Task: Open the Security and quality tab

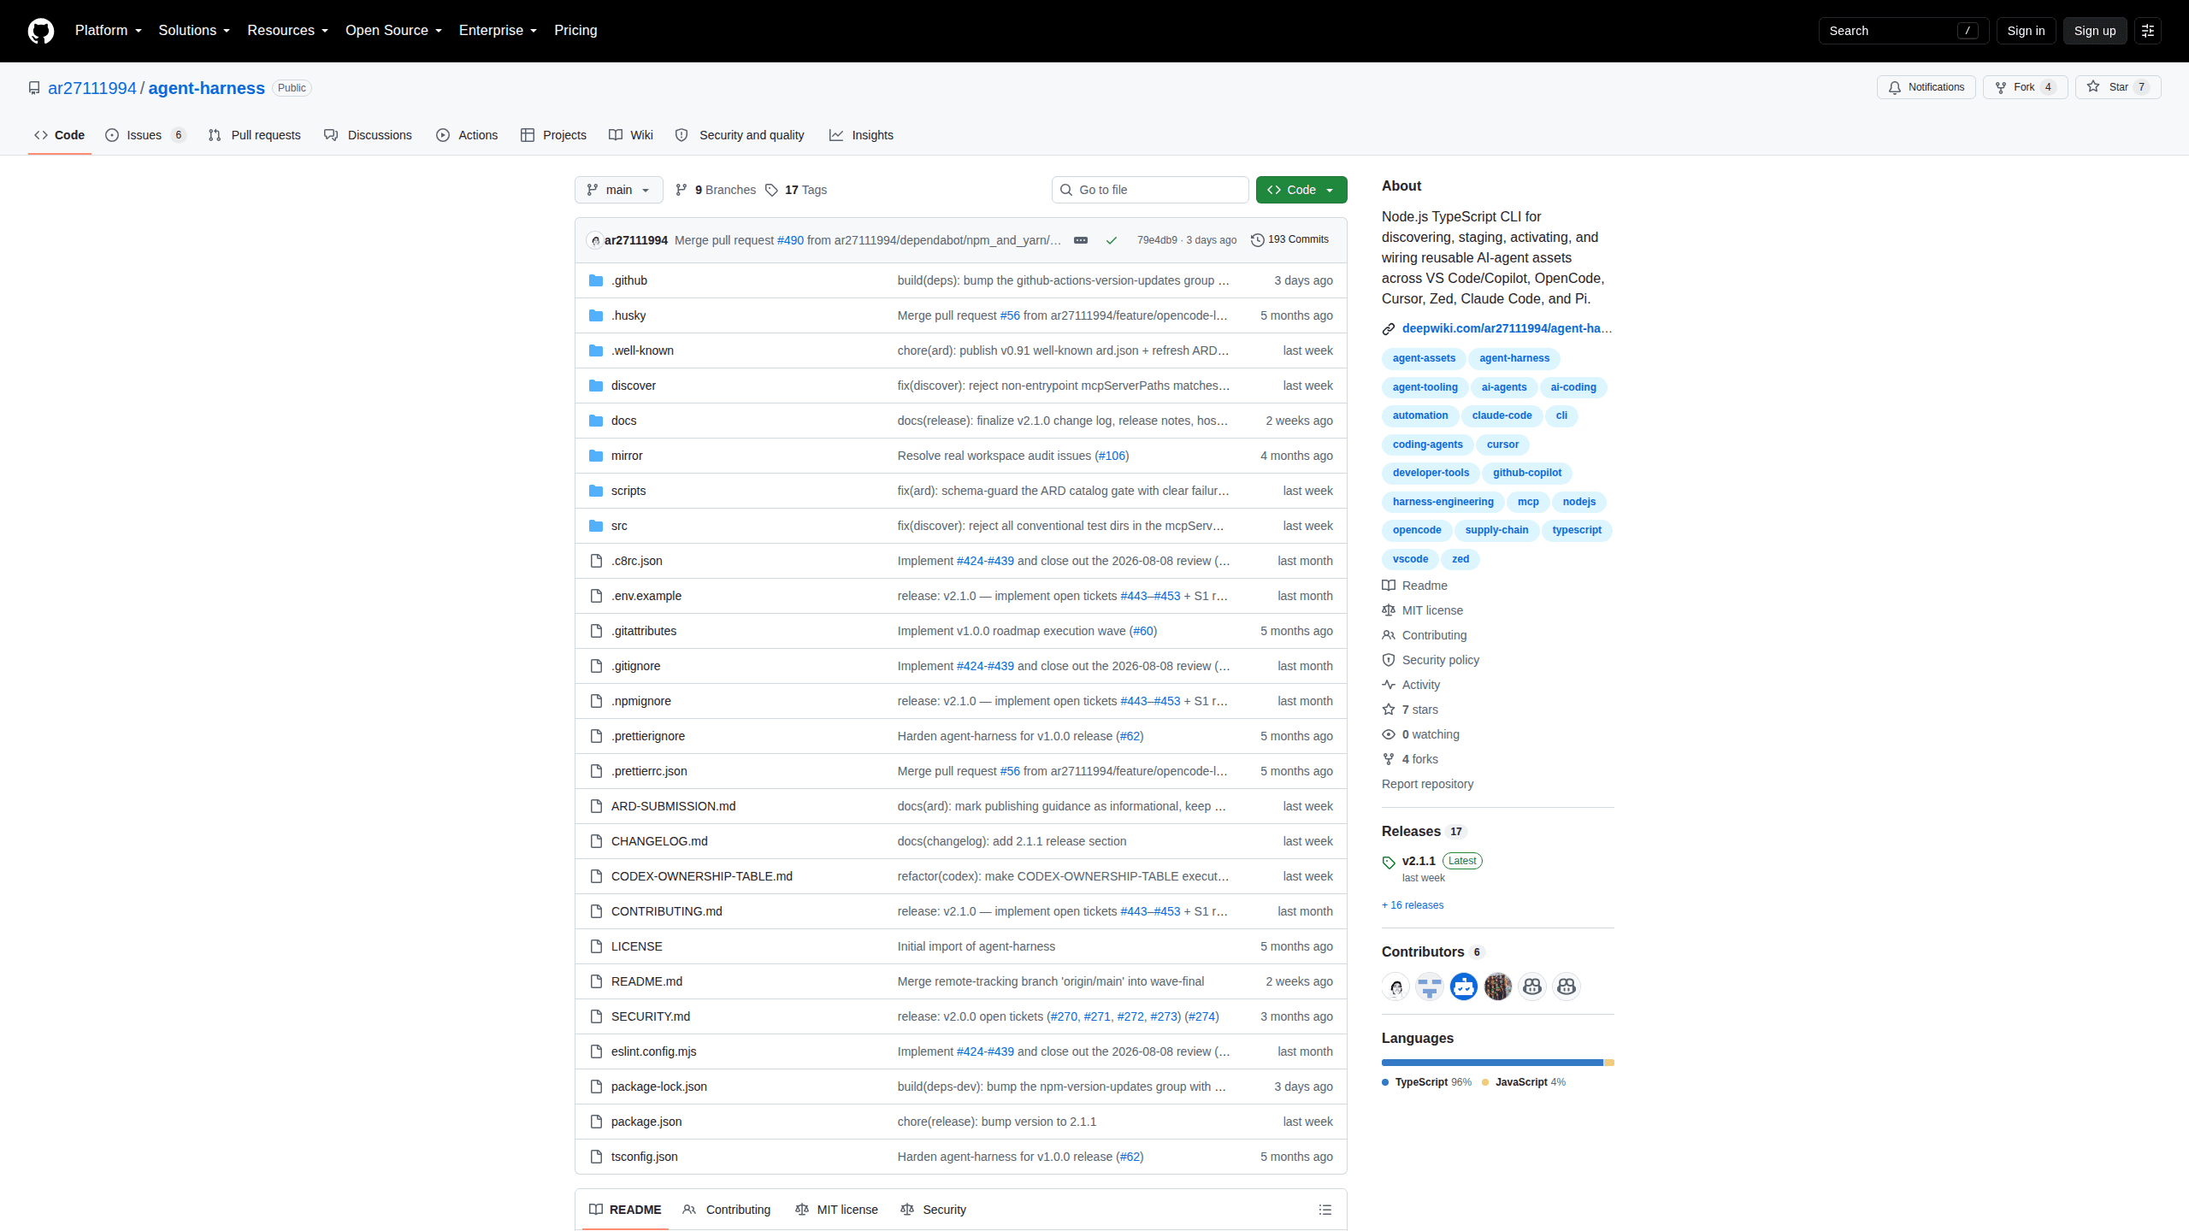Action: pyautogui.click(x=740, y=135)
